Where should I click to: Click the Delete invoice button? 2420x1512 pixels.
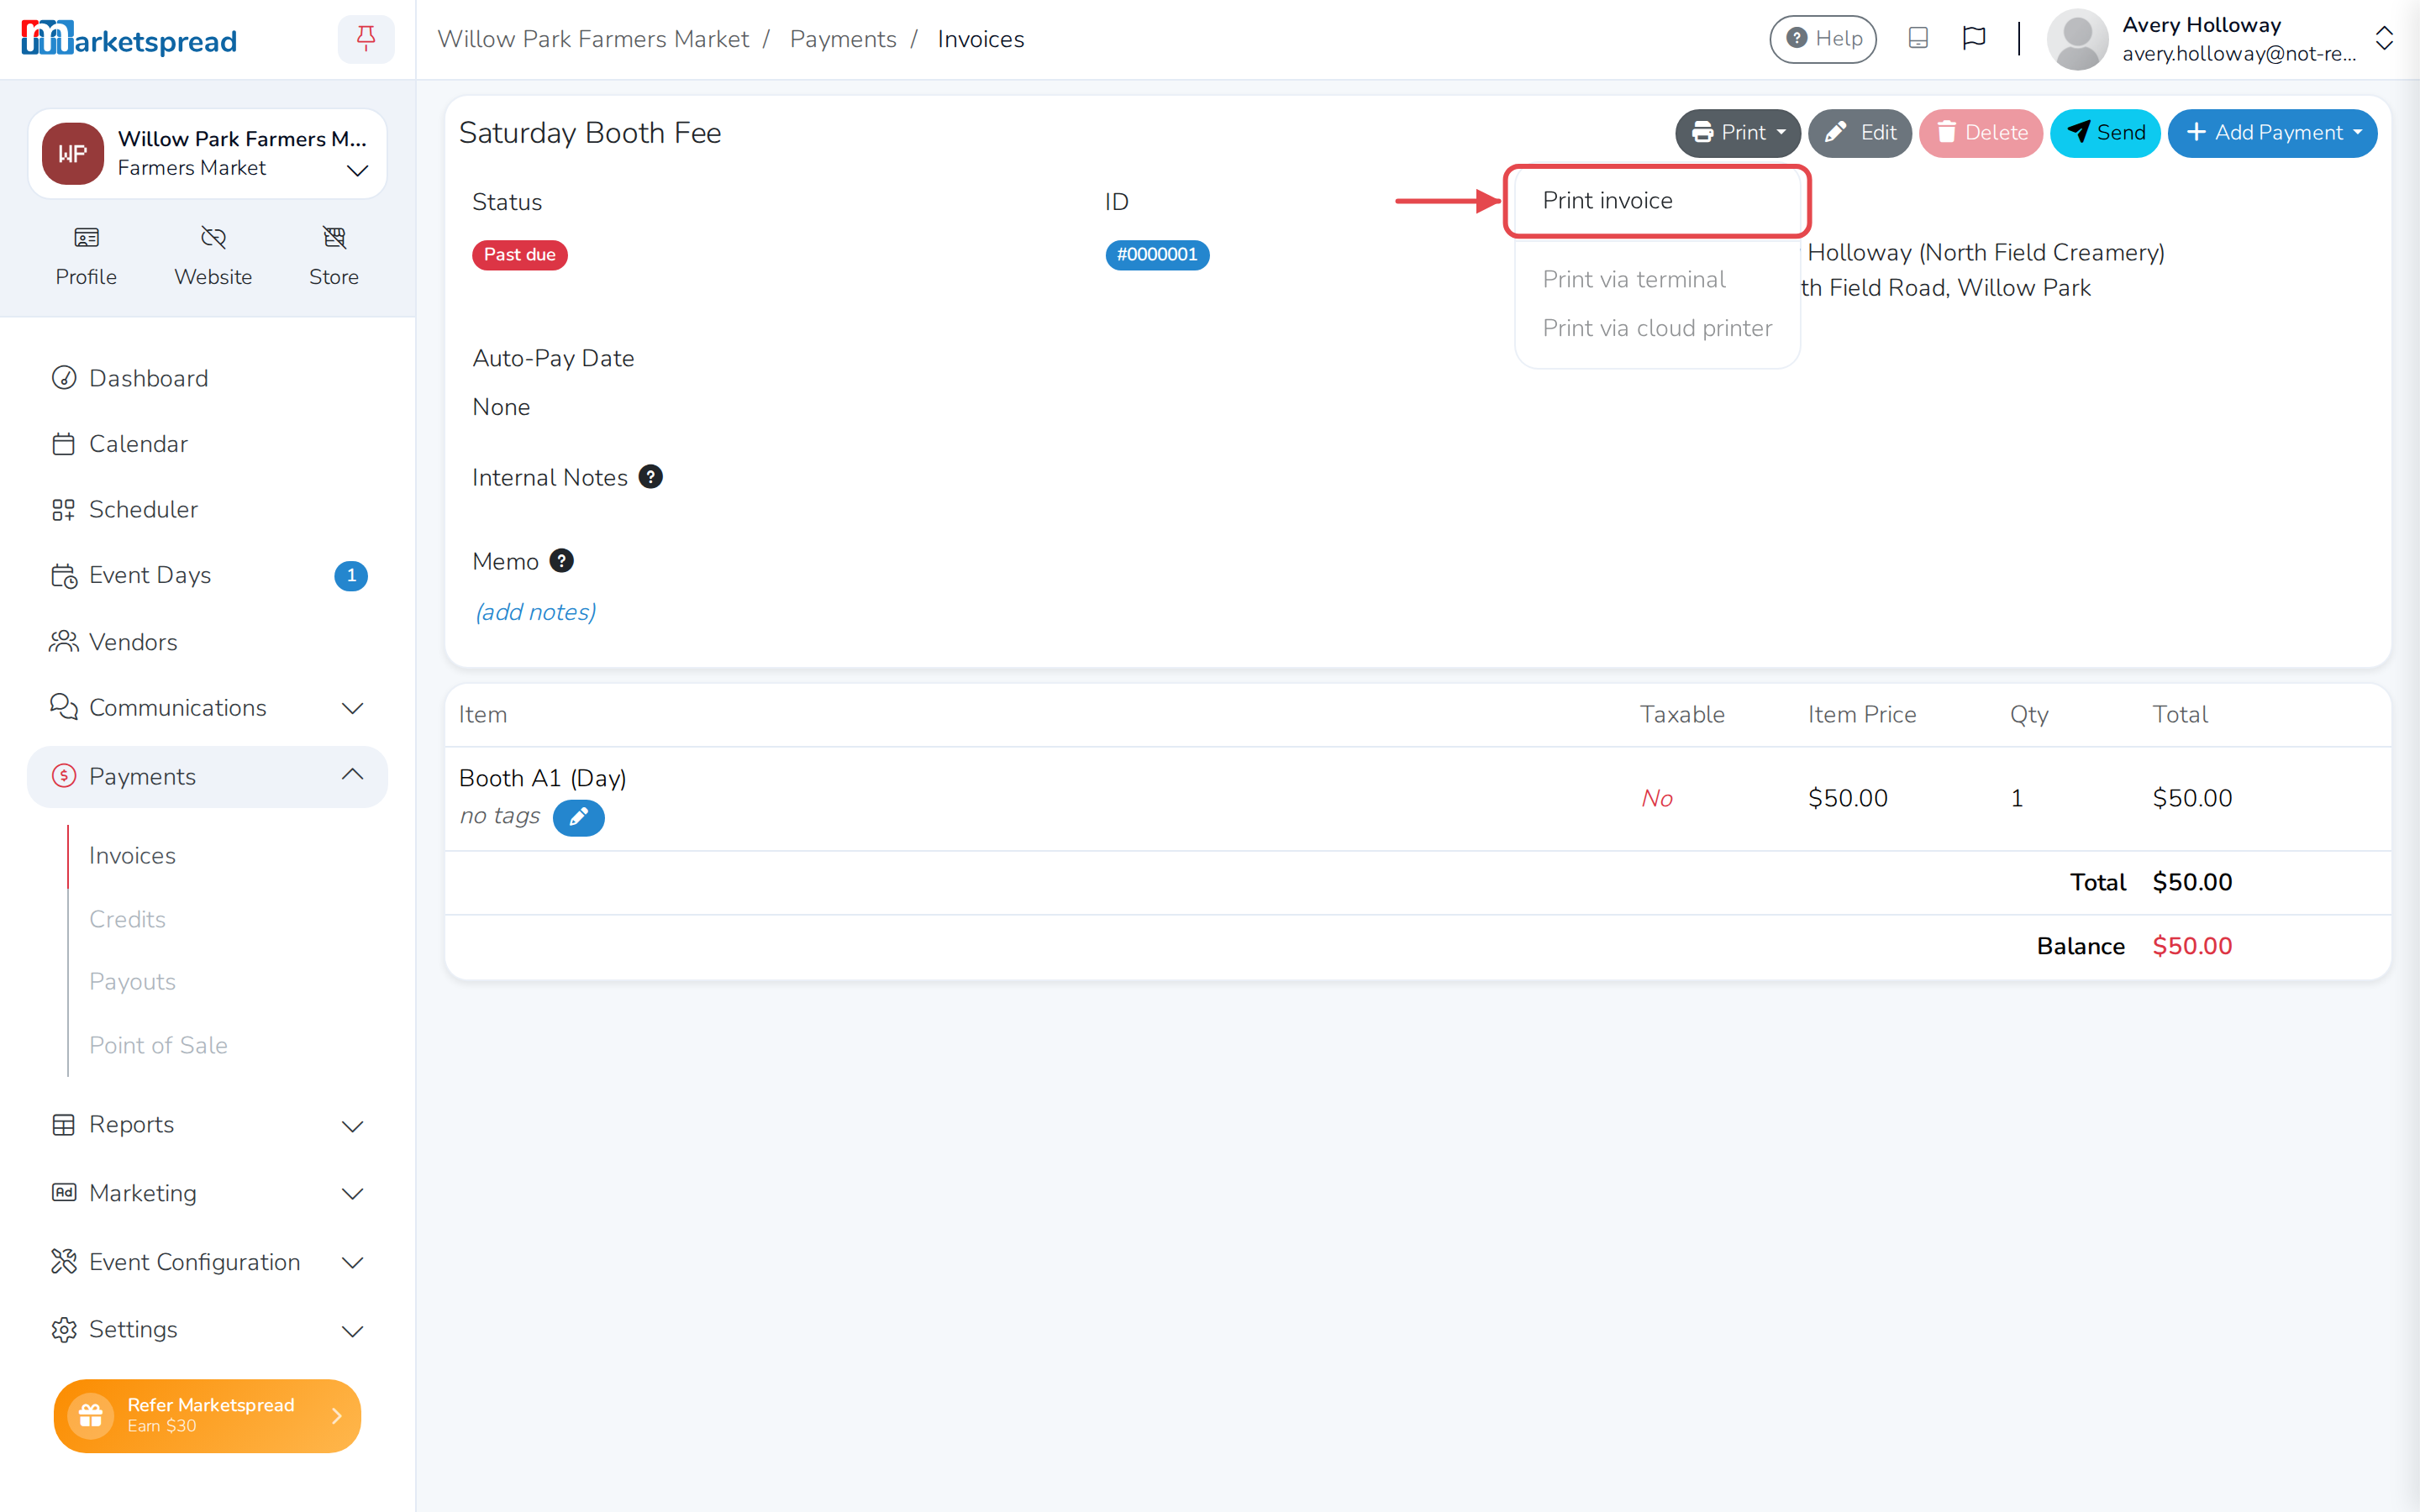(1980, 133)
